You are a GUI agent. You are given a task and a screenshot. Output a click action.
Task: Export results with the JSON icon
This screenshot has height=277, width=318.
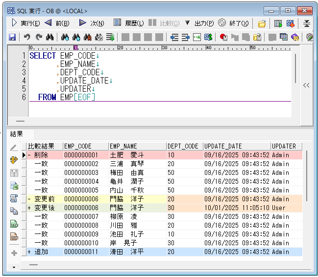pyautogui.click(x=14, y=236)
